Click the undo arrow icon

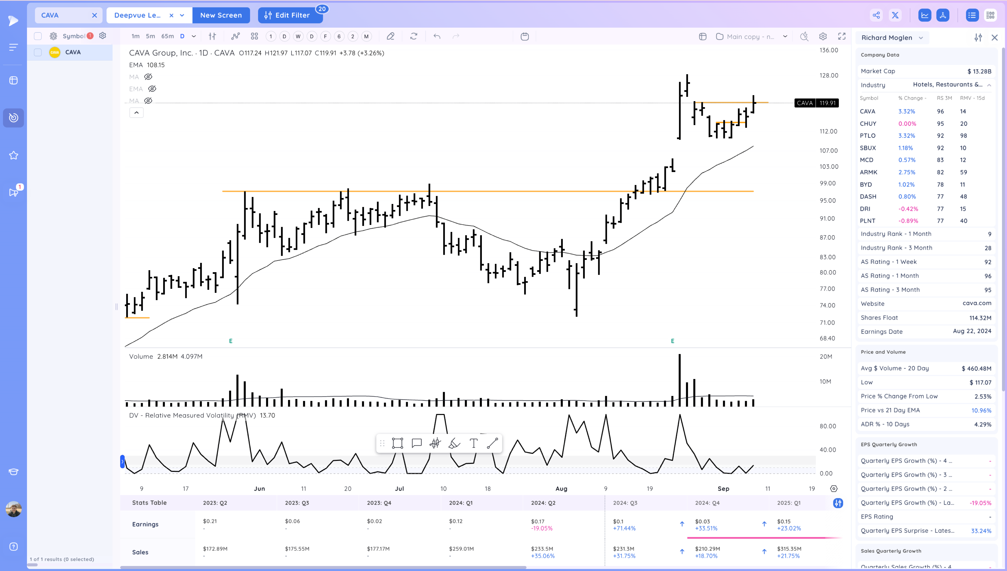[x=437, y=36]
